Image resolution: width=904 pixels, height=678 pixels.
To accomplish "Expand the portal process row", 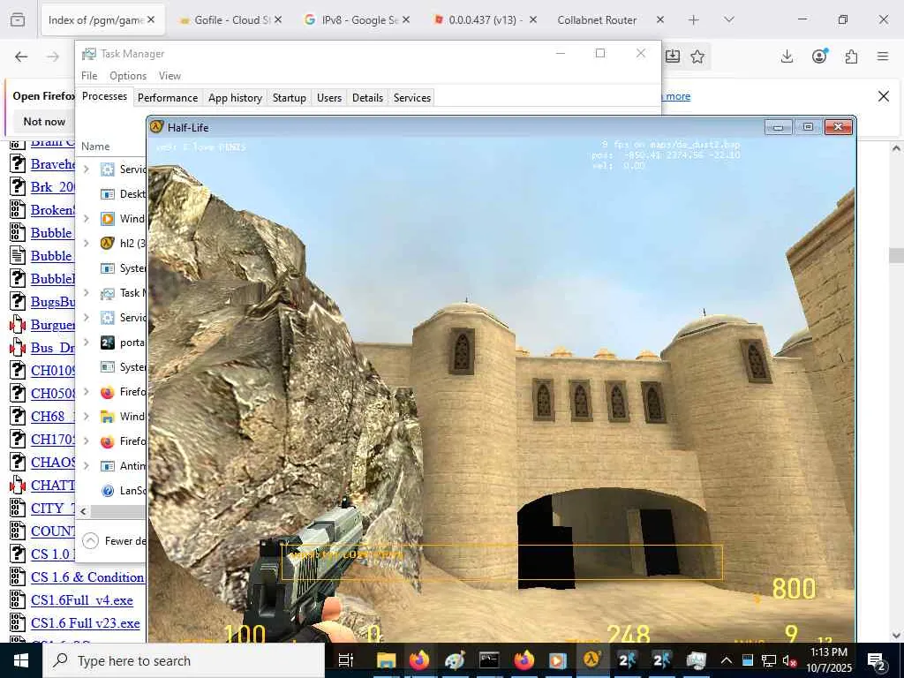I will point(87,343).
